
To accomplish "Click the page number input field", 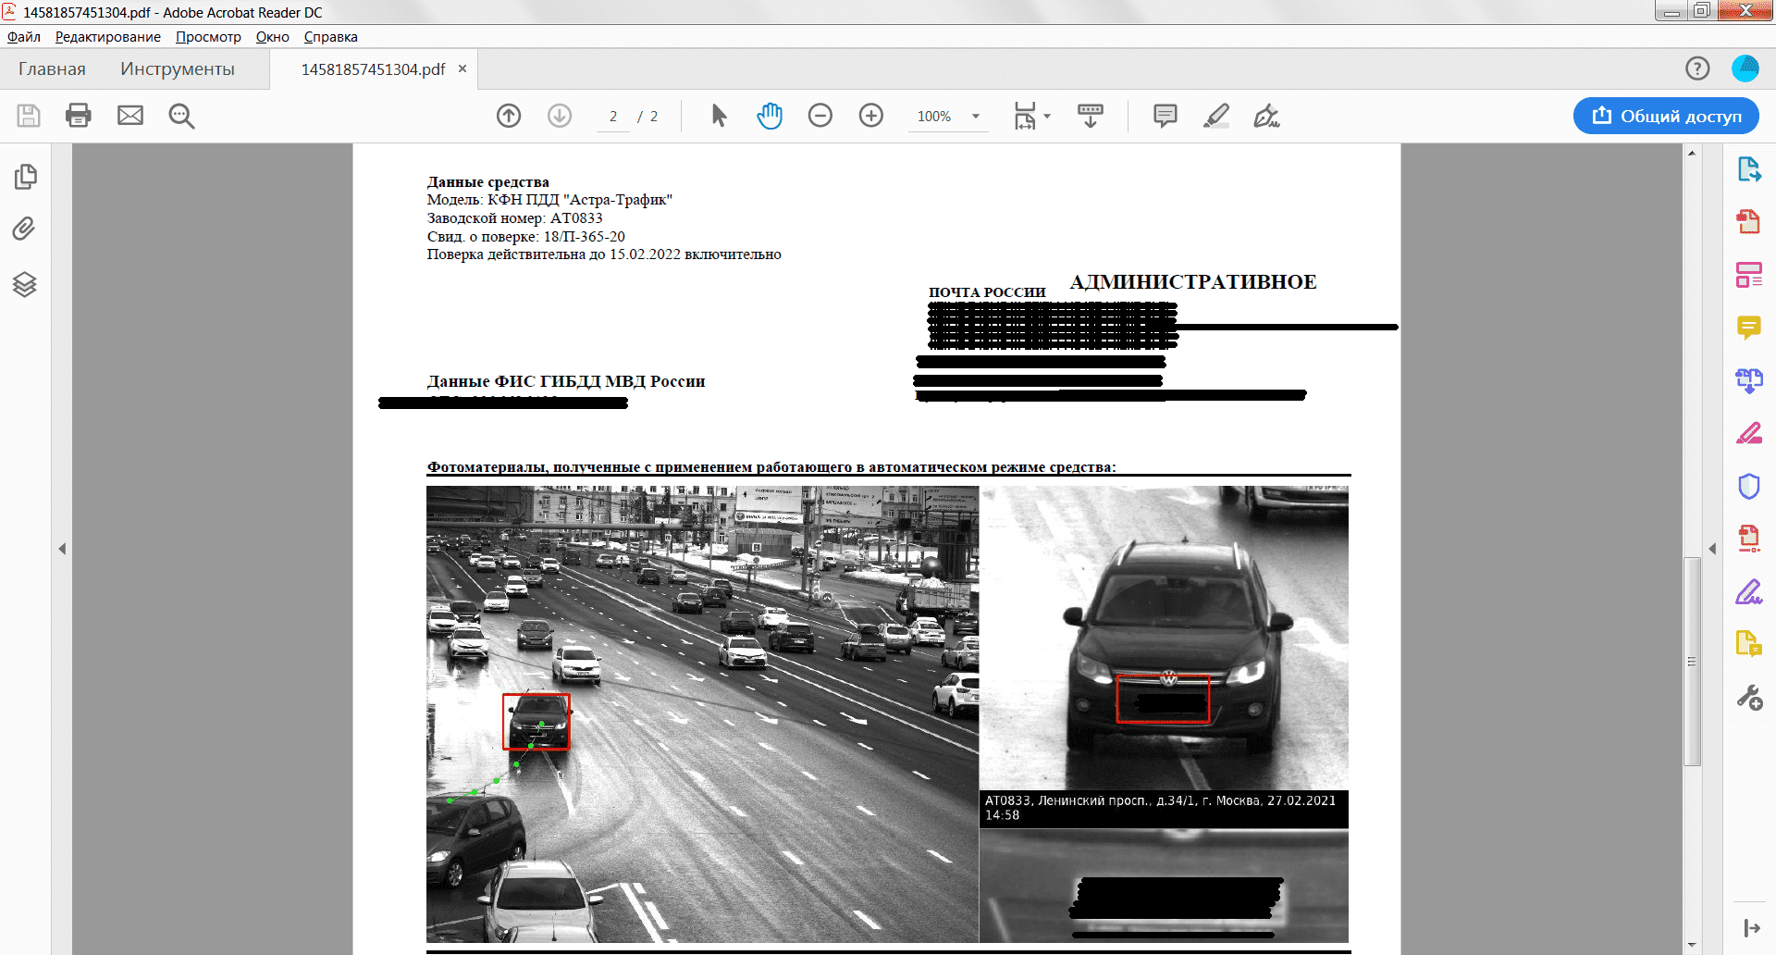I will 613,117.
